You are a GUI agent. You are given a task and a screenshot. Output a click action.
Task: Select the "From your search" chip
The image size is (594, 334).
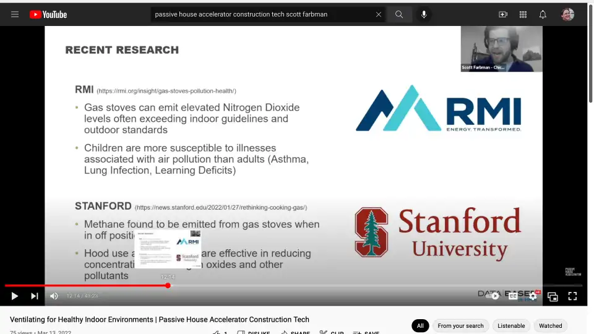460,326
